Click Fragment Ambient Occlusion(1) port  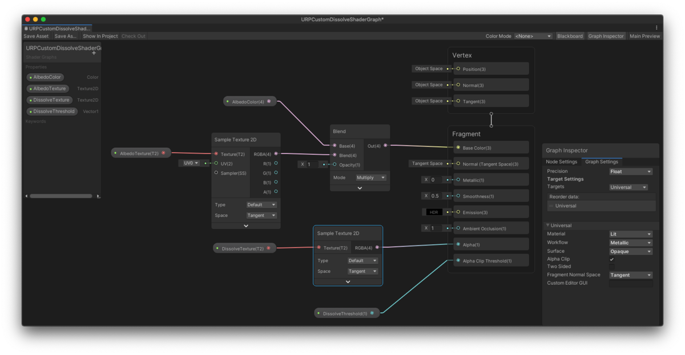coord(458,228)
